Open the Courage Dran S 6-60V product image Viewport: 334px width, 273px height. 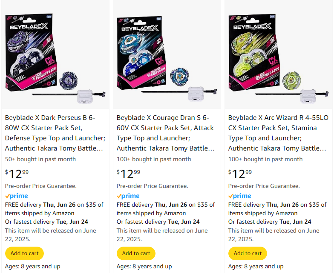[167, 55]
